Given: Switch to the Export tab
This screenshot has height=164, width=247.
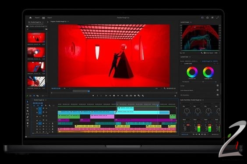Looking at the screenshot, I should (x=49, y=18).
